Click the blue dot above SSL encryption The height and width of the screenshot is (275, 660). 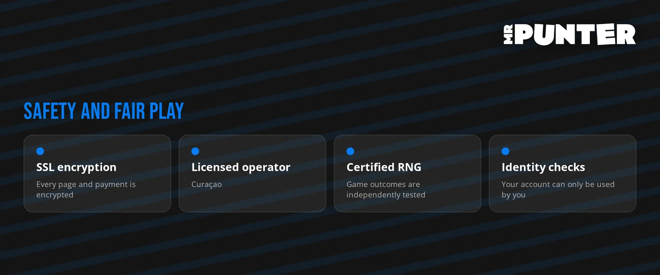pos(40,151)
